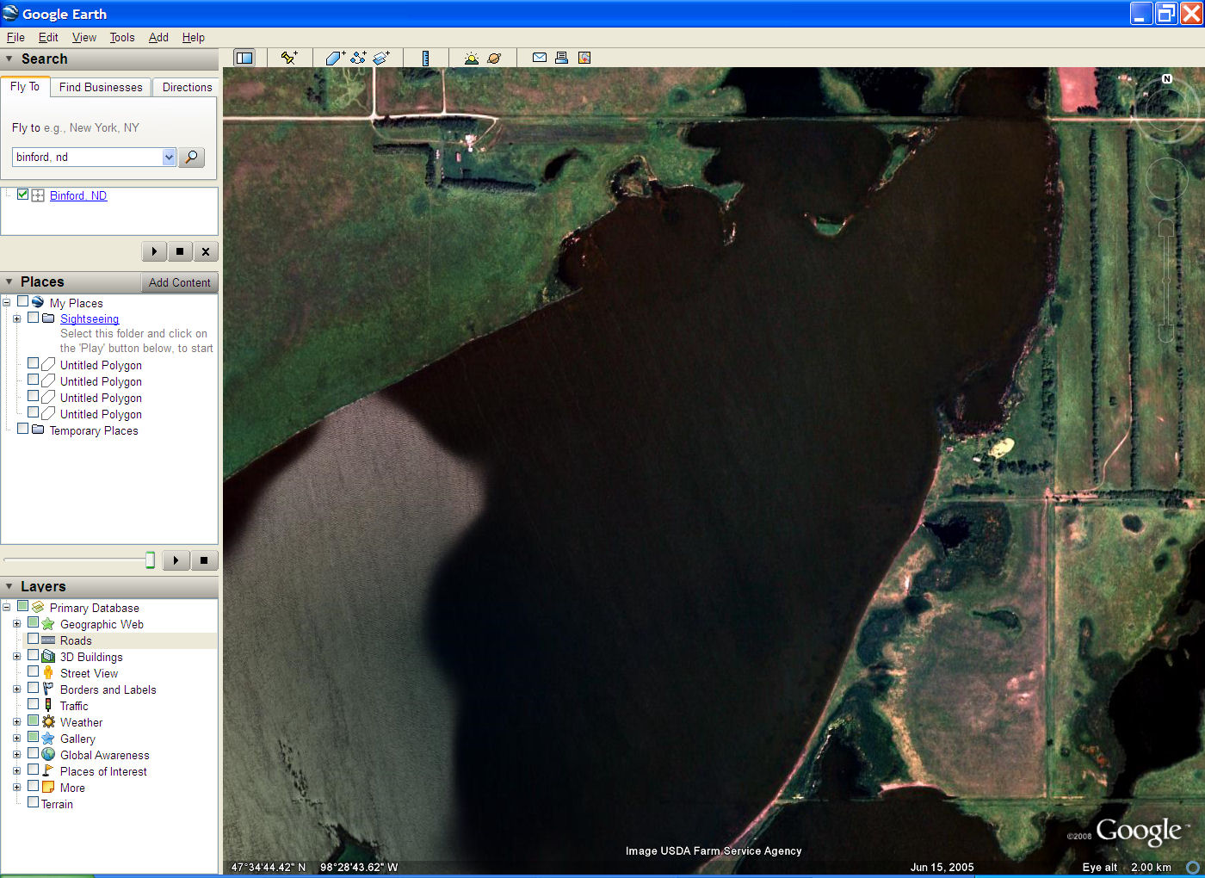Click the Add Content button
The width and height of the screenshot is (1205, 878).
pos(179,282)
